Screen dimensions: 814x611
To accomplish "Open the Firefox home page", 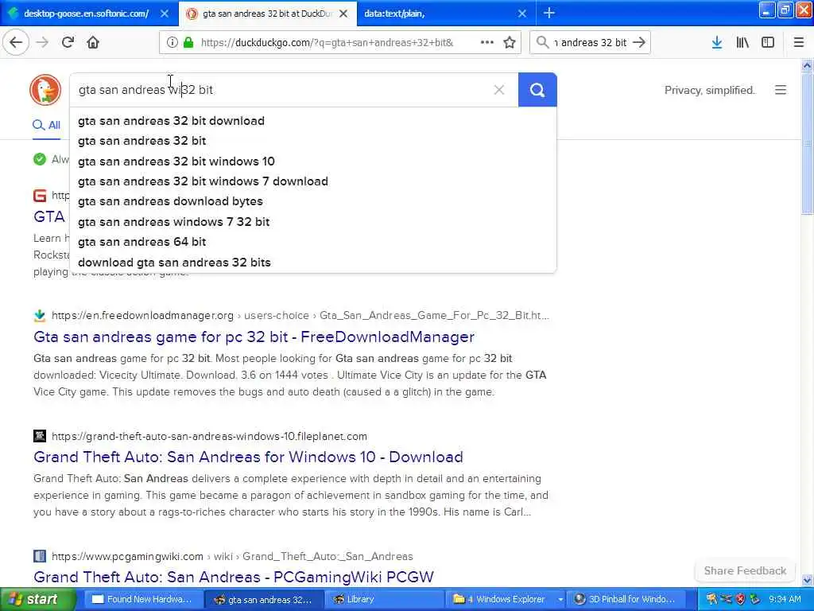I will [x=93, y=42].
